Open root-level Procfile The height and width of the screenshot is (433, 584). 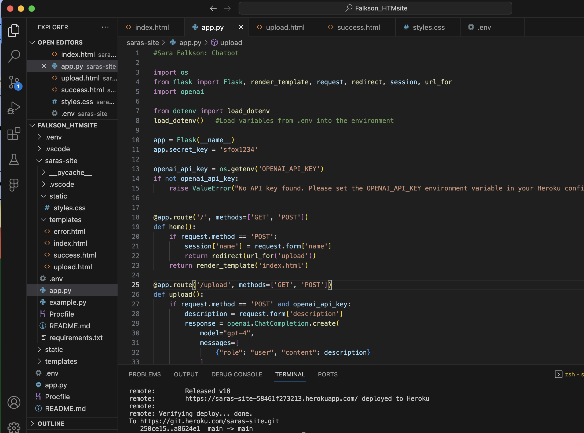pyautogui.click(x=72, y=397)
